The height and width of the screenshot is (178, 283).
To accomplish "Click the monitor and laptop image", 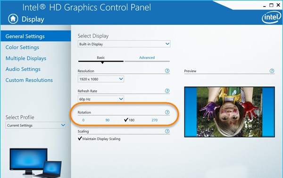I will click(x=35, y=162).
